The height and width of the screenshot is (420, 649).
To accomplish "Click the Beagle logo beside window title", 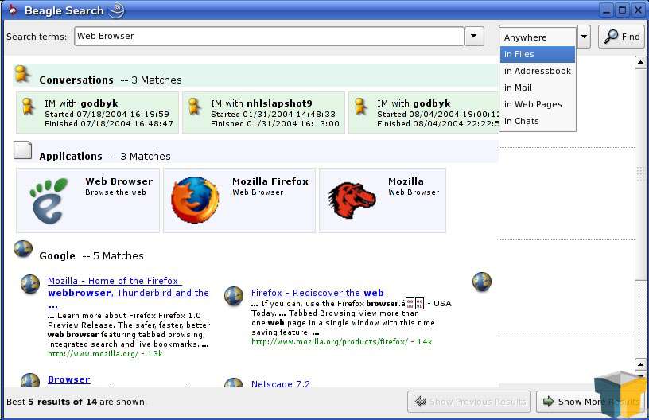I will click(117, 10).
